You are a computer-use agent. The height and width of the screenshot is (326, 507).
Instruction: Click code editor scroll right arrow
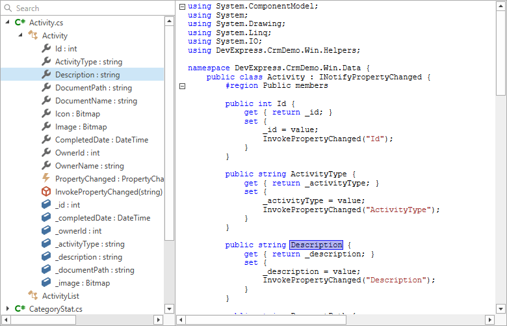[490, 320]
